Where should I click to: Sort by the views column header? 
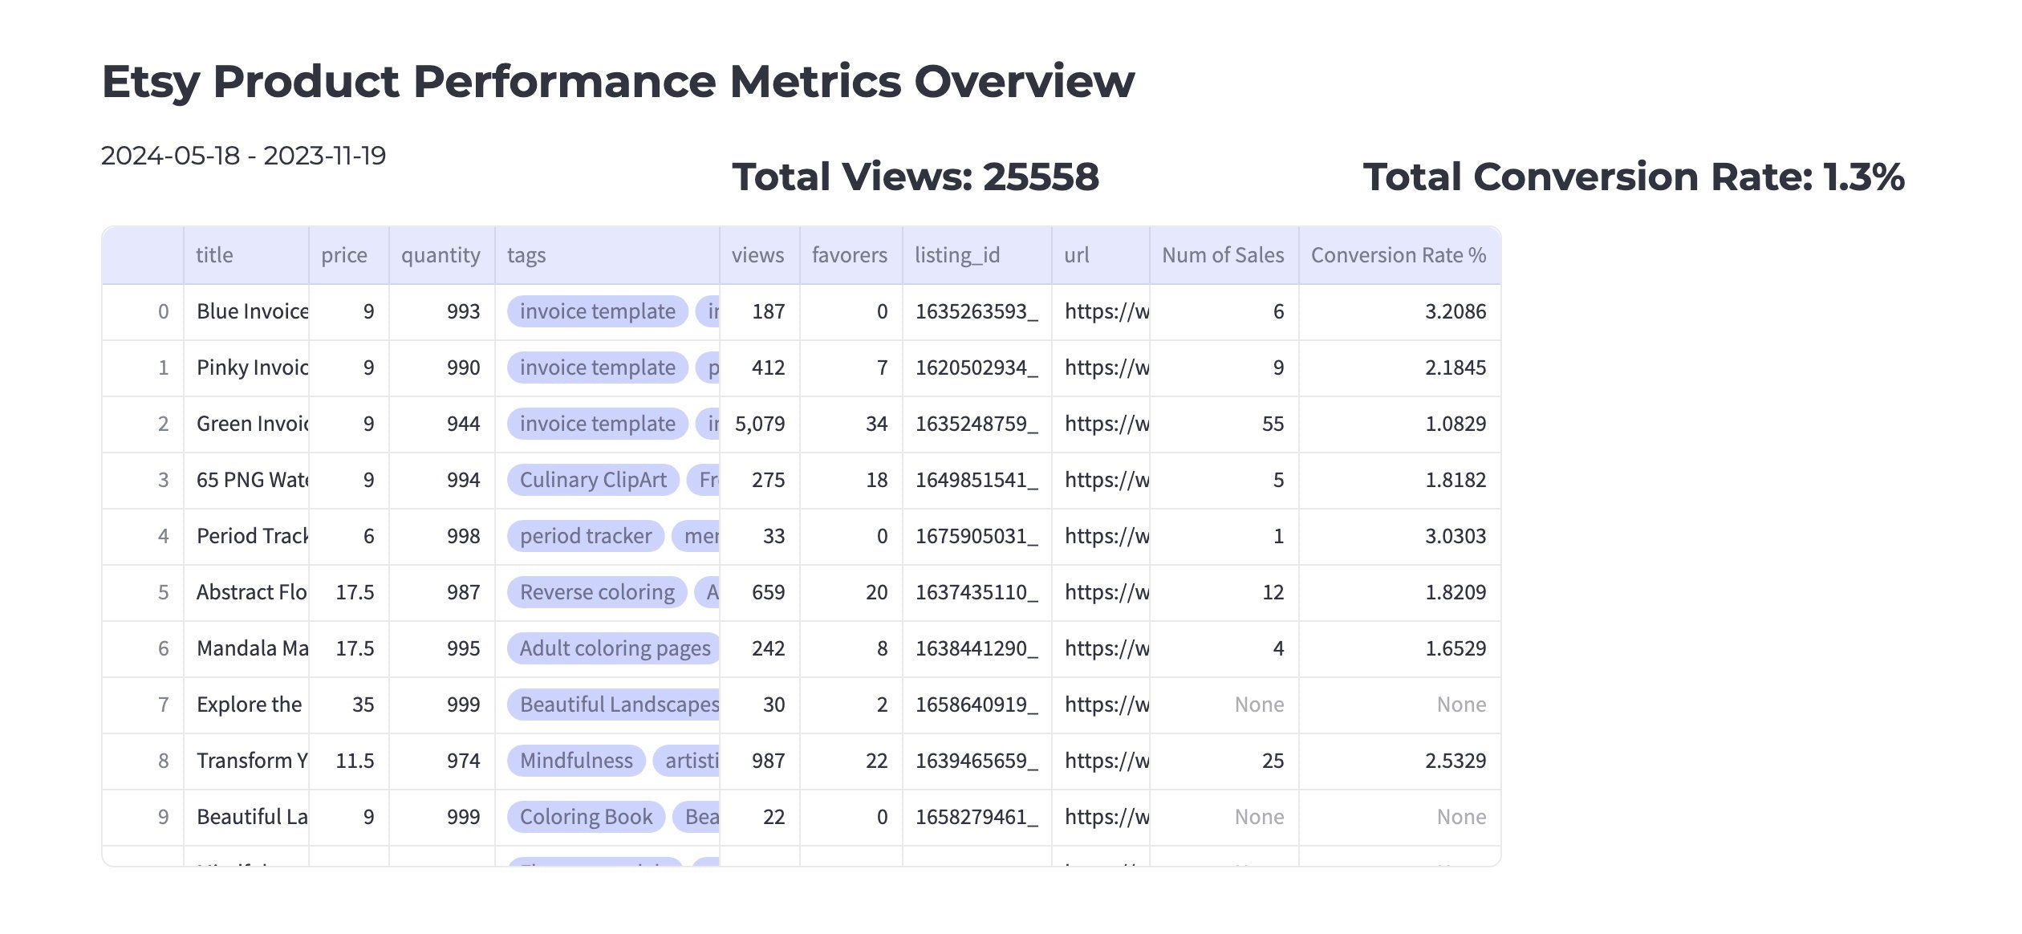(760, 255)
